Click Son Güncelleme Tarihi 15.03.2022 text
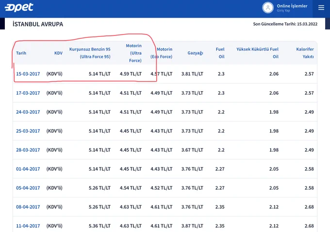Screen dimensions: 330x232 click(285, 24)
